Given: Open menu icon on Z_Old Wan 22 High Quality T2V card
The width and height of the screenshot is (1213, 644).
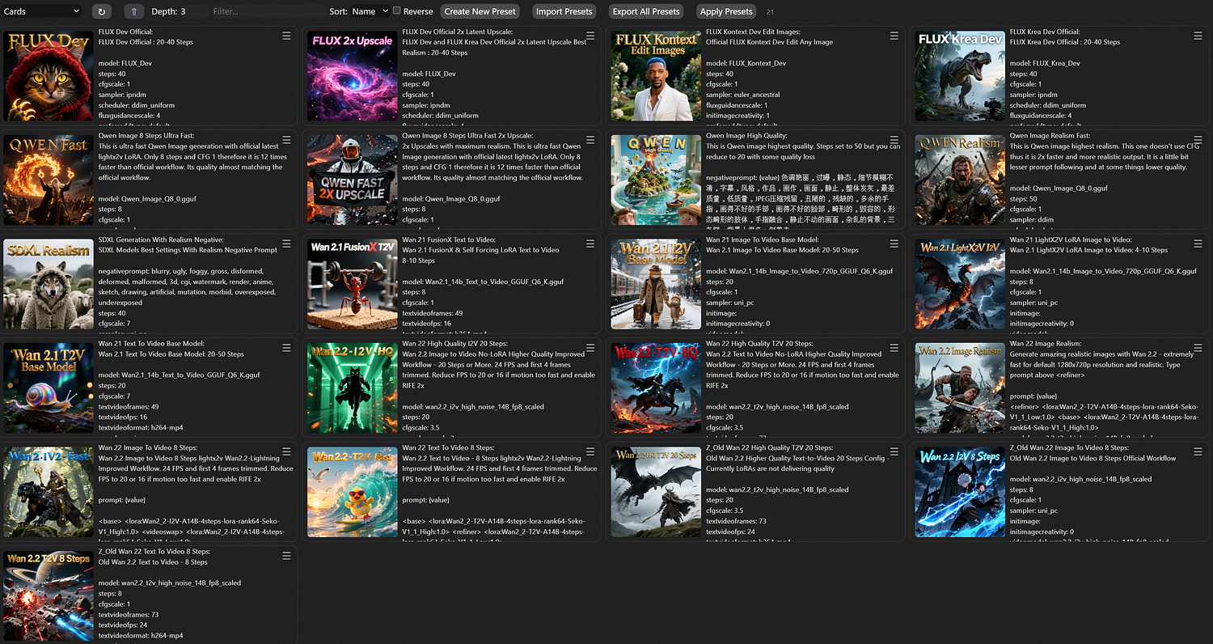Looking at the screenshot, I should pyautogui.click(x=894, y=451).
